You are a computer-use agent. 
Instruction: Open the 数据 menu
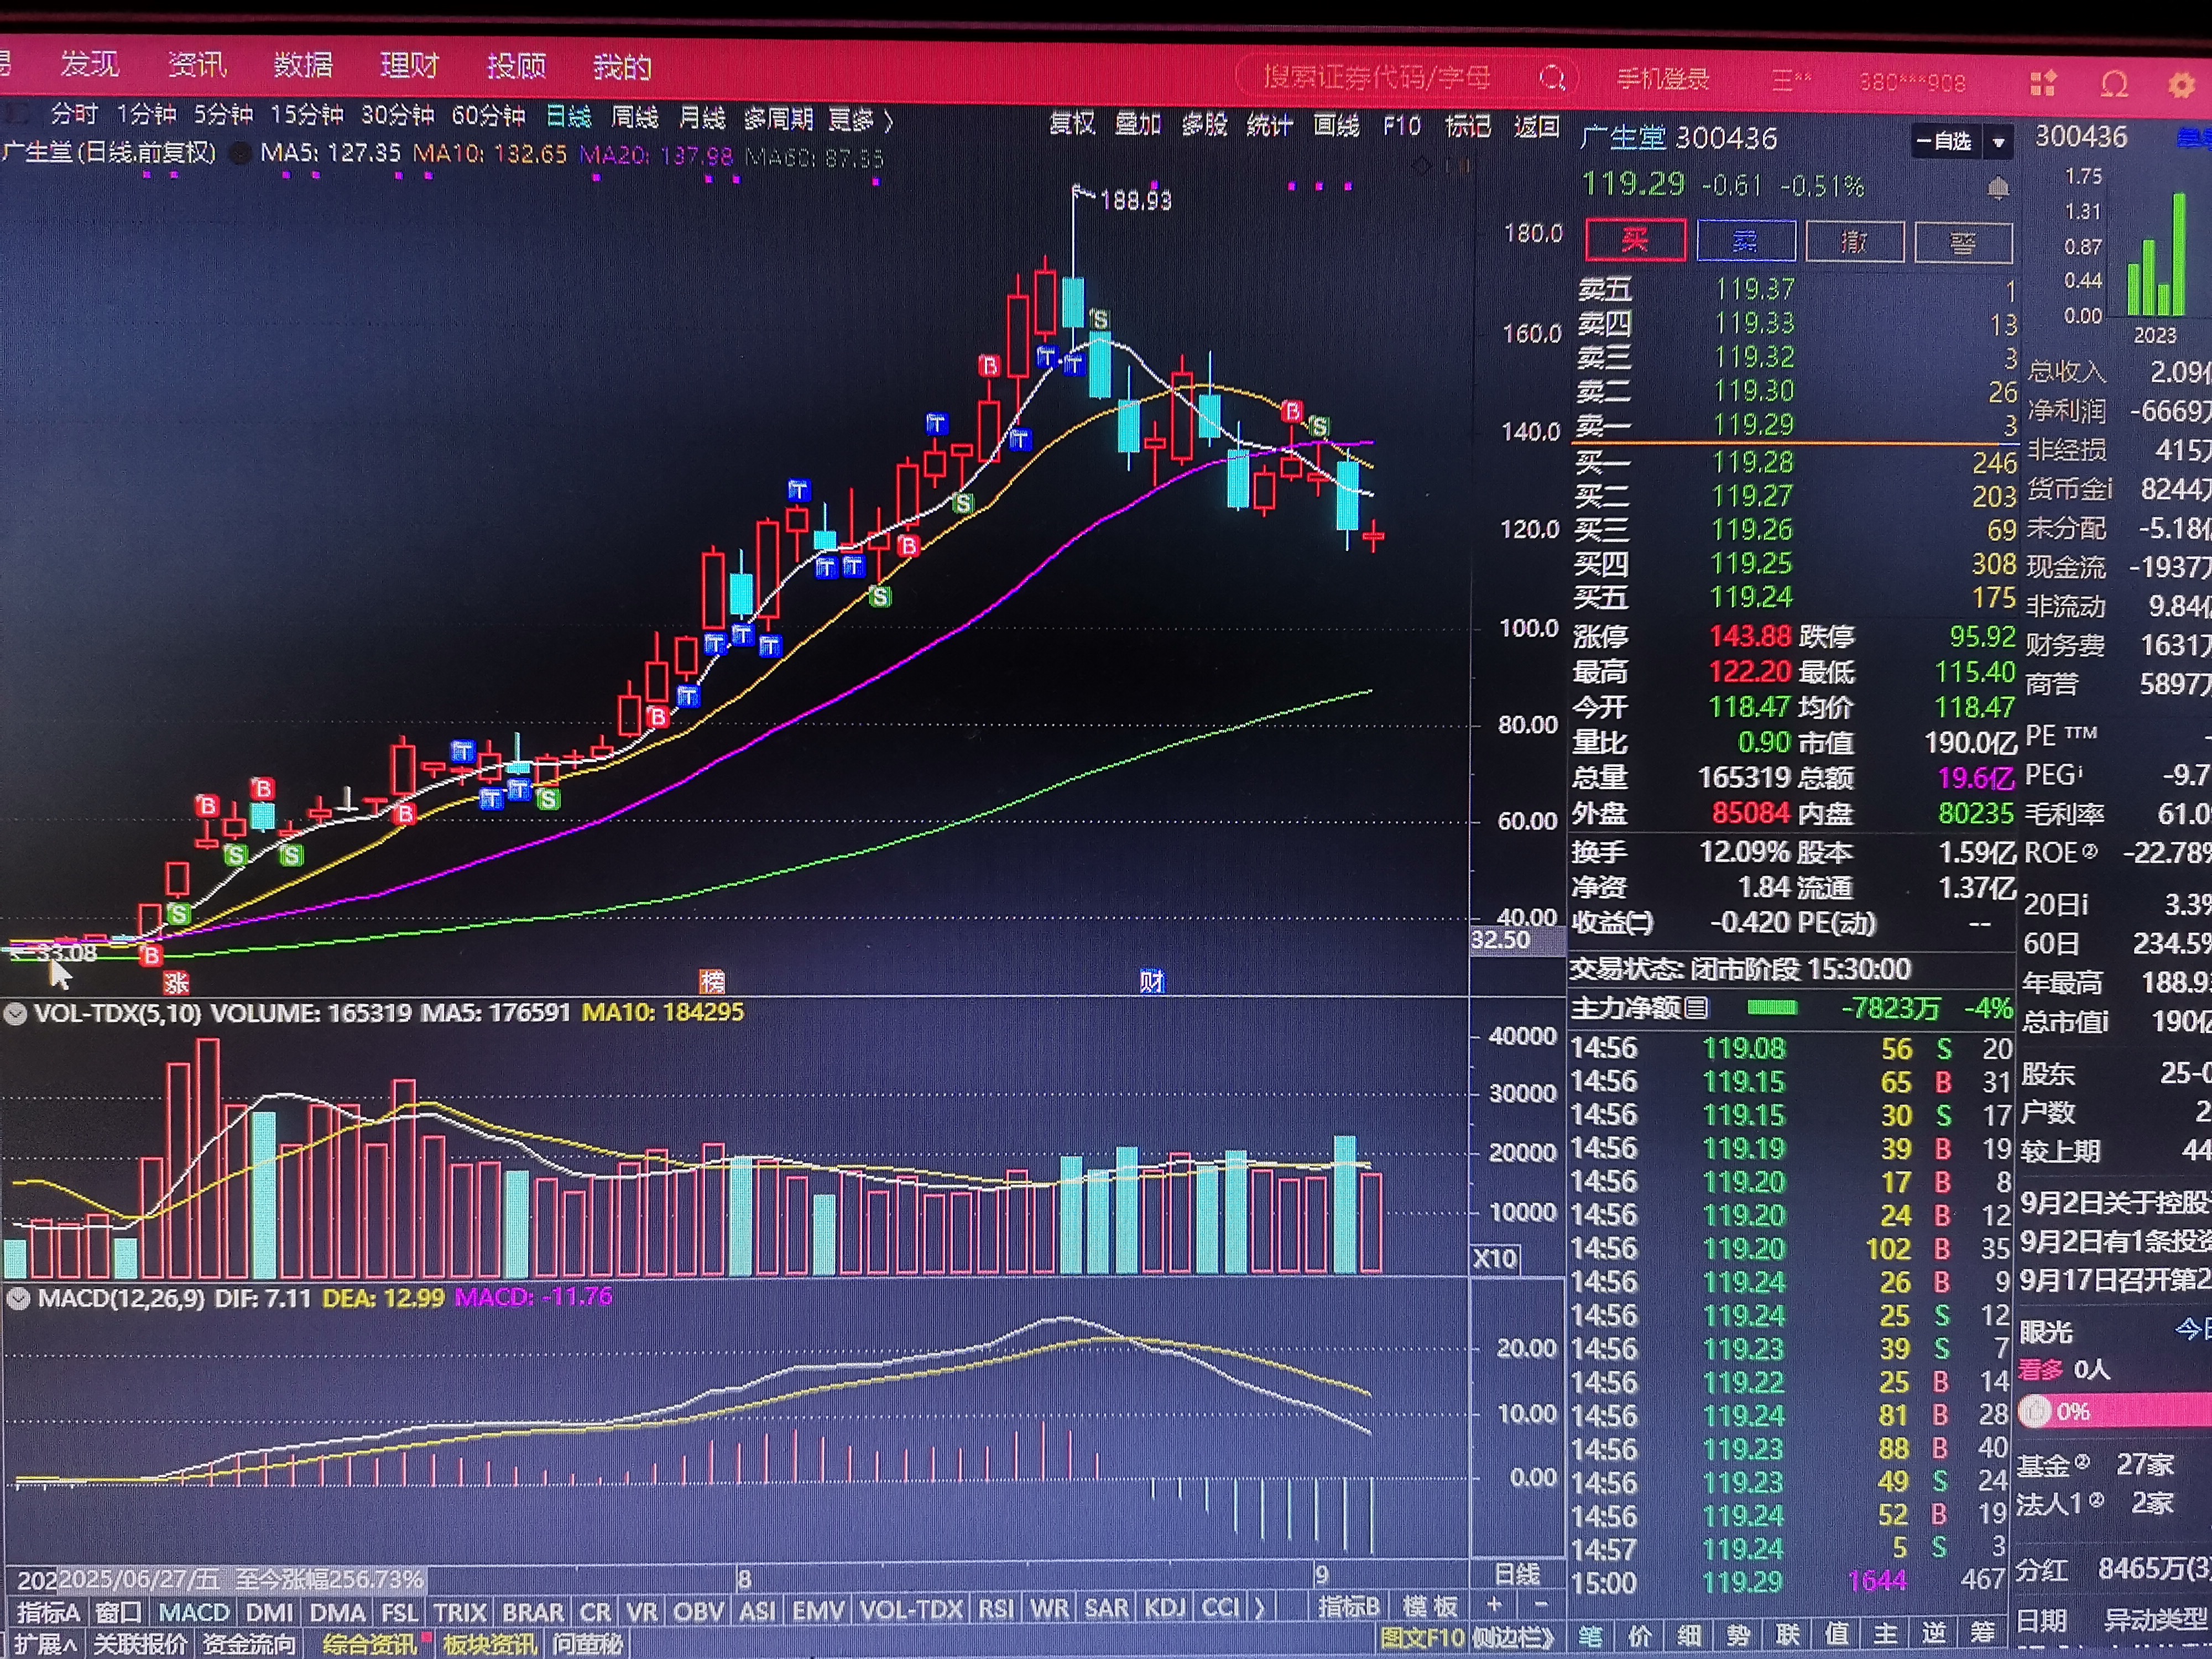coord(303,65)
